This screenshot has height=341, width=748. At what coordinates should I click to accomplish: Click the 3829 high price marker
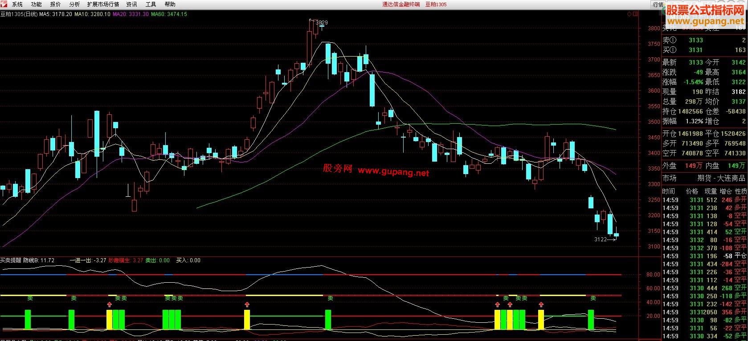[x=321, y=22]
